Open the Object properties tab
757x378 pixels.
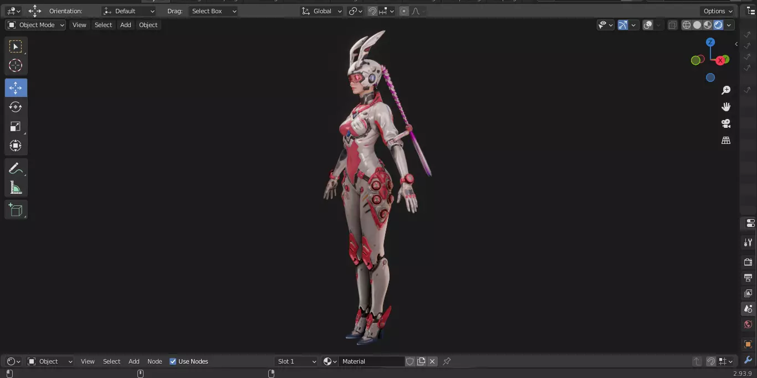pos(748,344)
